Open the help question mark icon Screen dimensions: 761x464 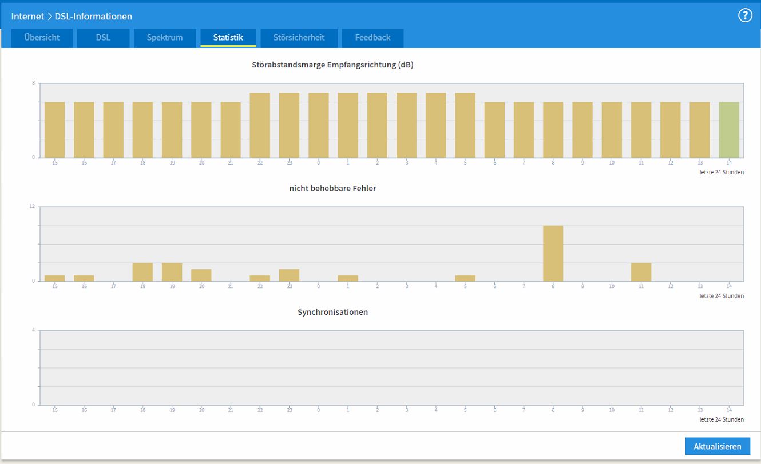744,16
